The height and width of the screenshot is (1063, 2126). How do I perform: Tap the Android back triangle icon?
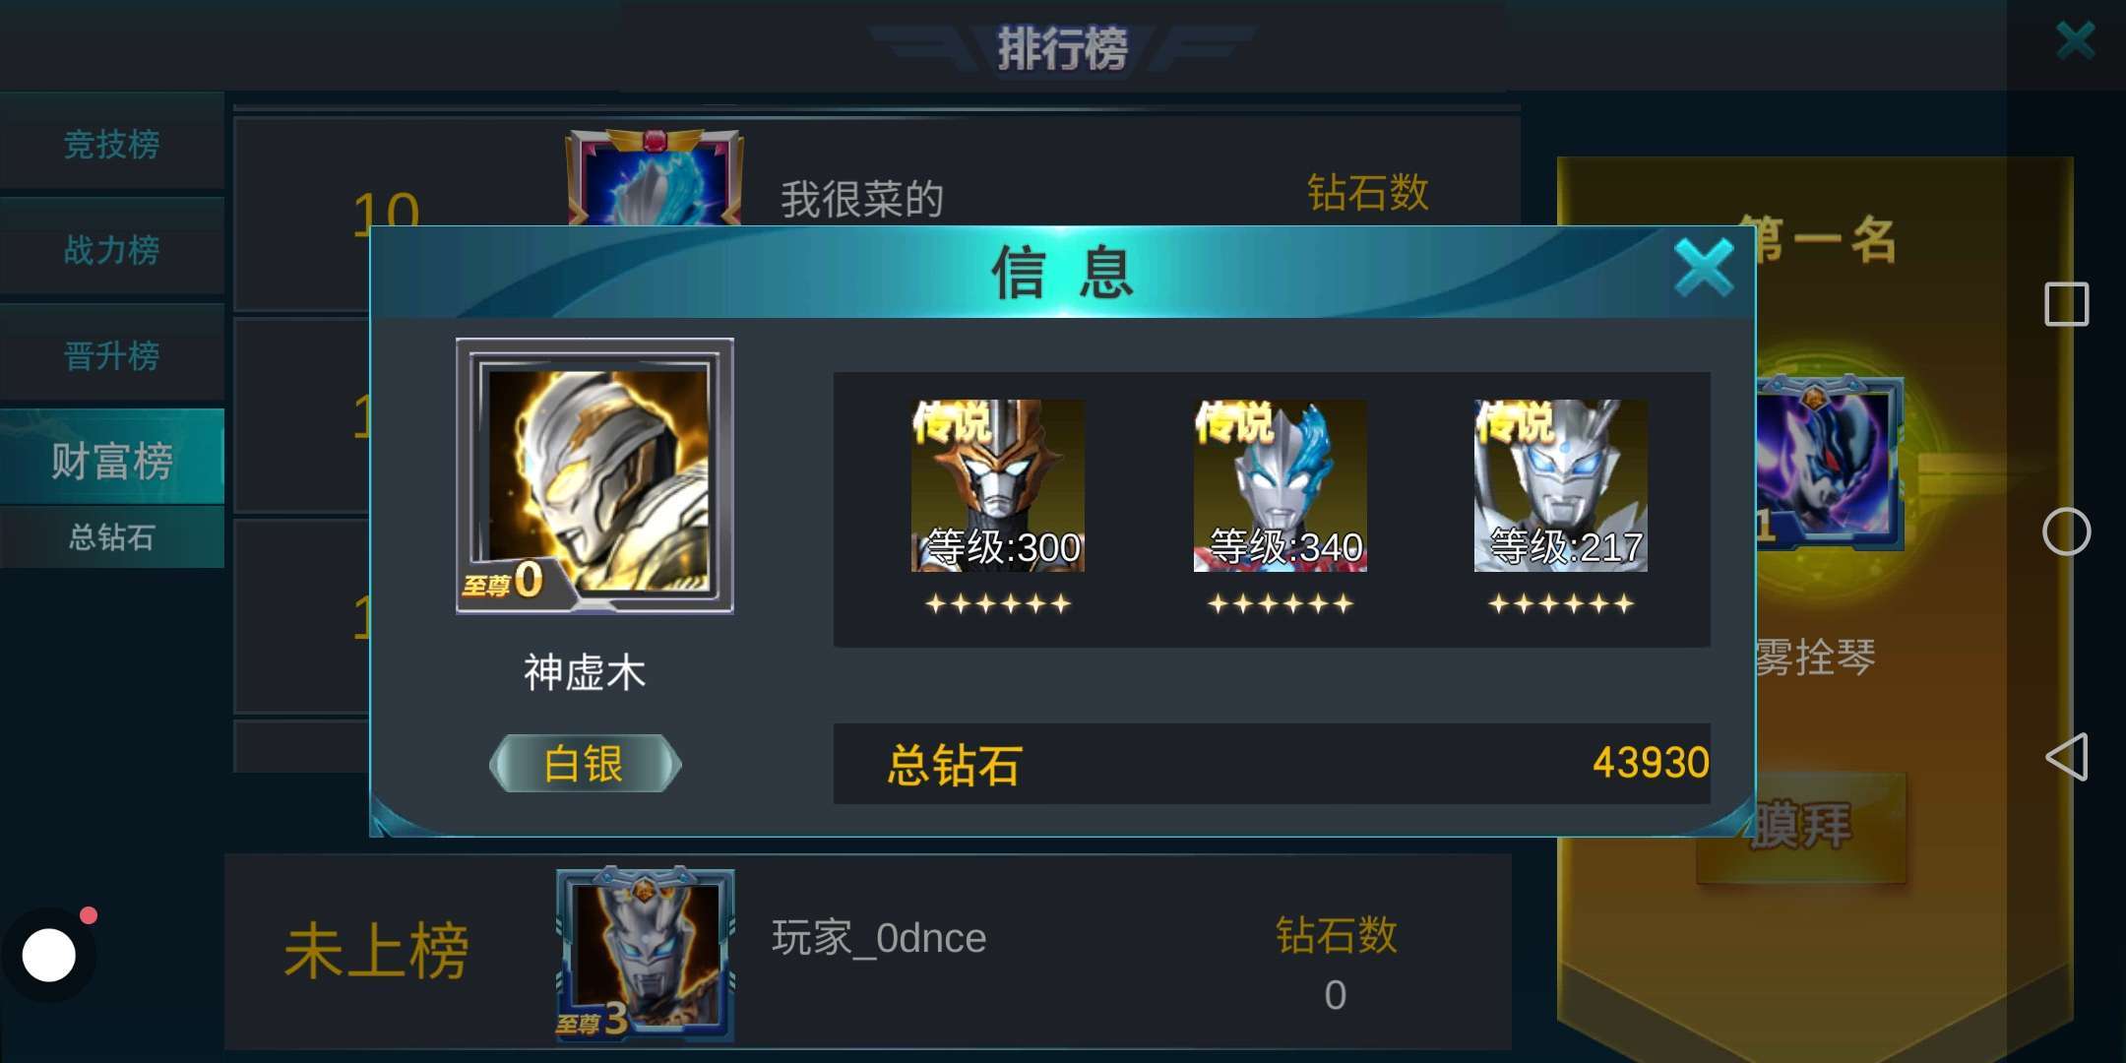click(2066, 757)
